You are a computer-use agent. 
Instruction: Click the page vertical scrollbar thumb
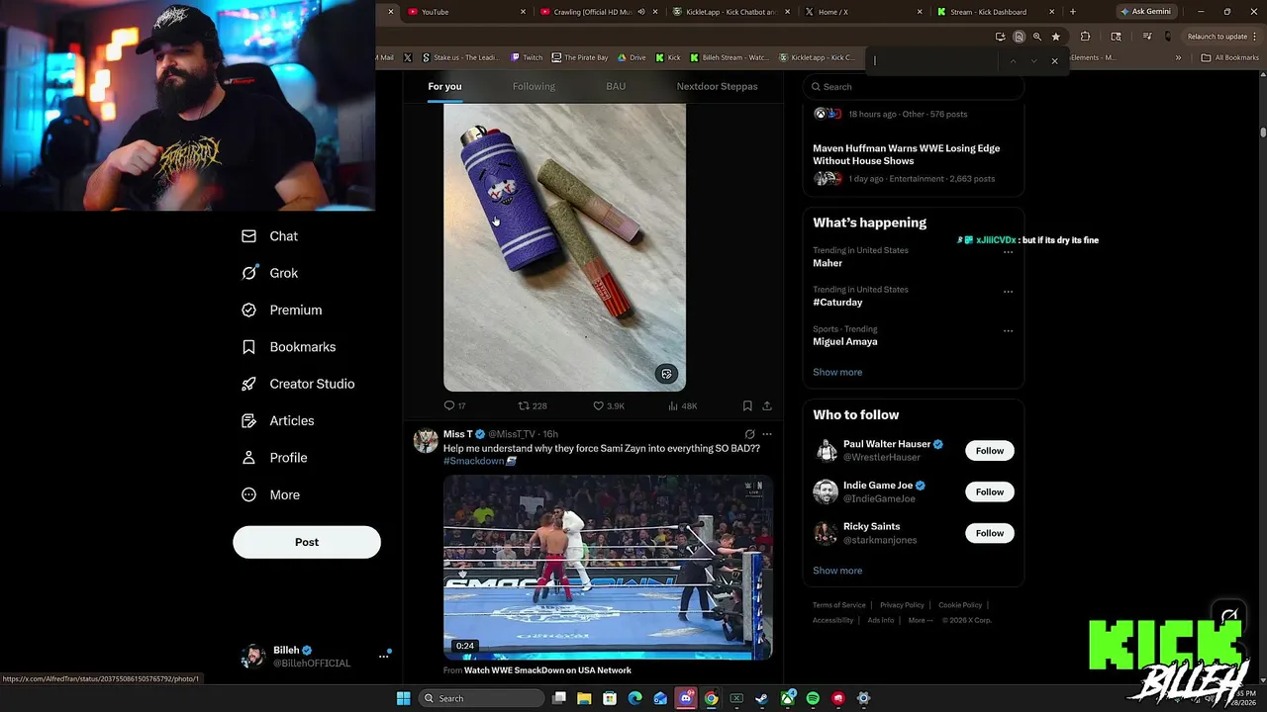[1262, 132]
